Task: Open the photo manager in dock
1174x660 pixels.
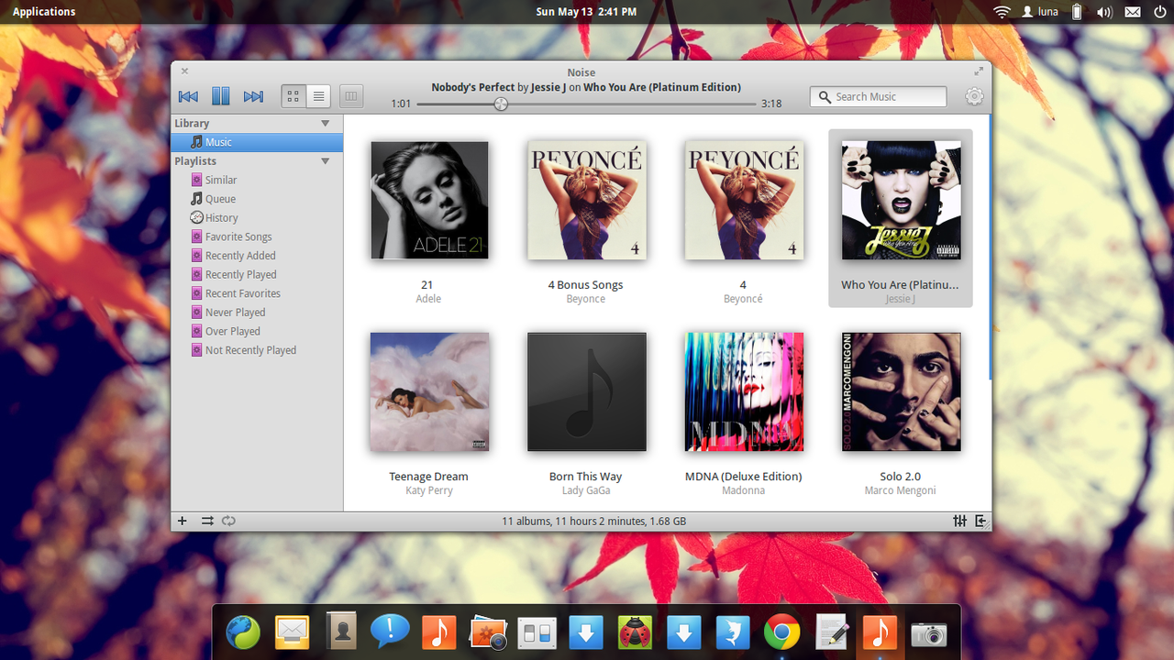Action: click(488, 632)
